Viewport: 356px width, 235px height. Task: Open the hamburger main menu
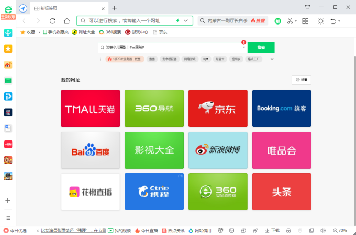349,21
